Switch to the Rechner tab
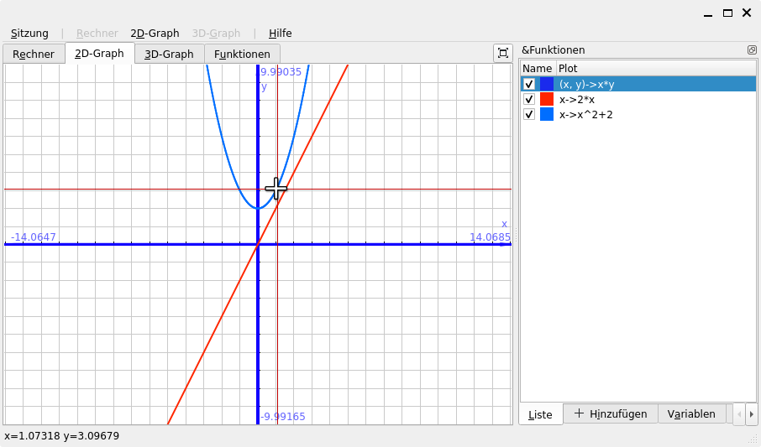The height and width of the screenshot is (447, 761). (34, 54)
